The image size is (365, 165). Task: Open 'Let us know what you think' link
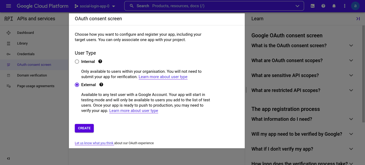(x=94, y=143)
